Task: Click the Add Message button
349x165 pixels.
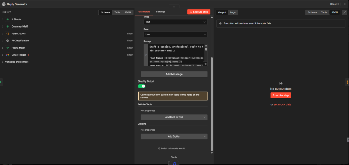Action: [x=174, y=74]
